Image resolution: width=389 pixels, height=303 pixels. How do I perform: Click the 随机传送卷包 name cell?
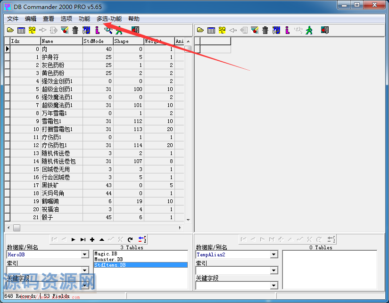pyautogui.click(x=61, y=161)
